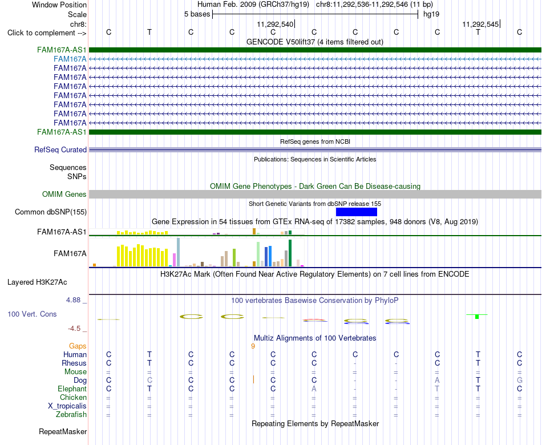Click the pale A base in Dog row
The width and height of the screenshot is (542, 445).
pyautogui.click(x=437, y=381)
